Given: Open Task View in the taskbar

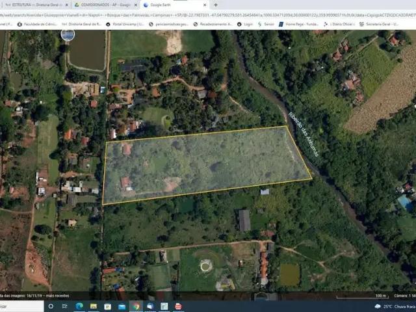Looking at the screenshot, I should pyautogui.click(x=65, y=306).
